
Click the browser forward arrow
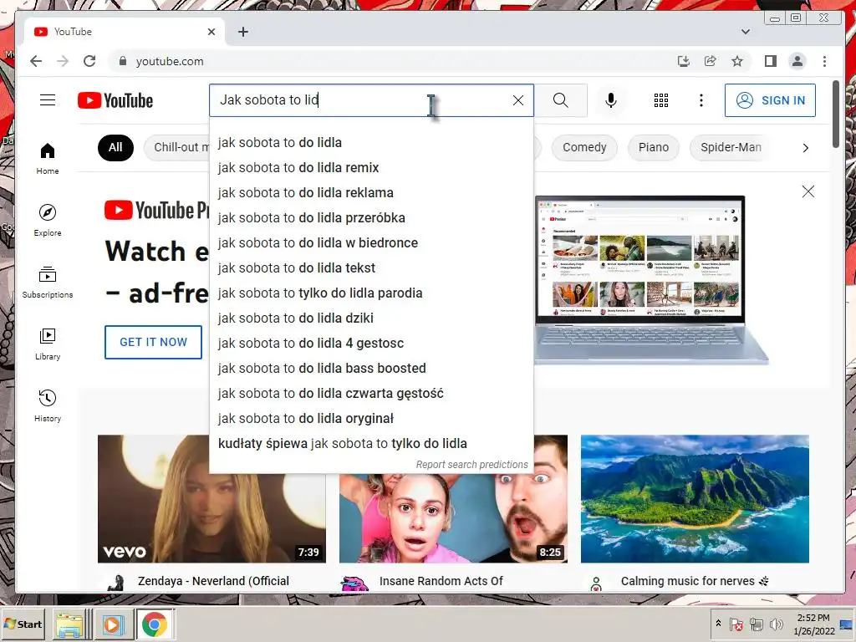pyautogui.click(x=63, y=61)
